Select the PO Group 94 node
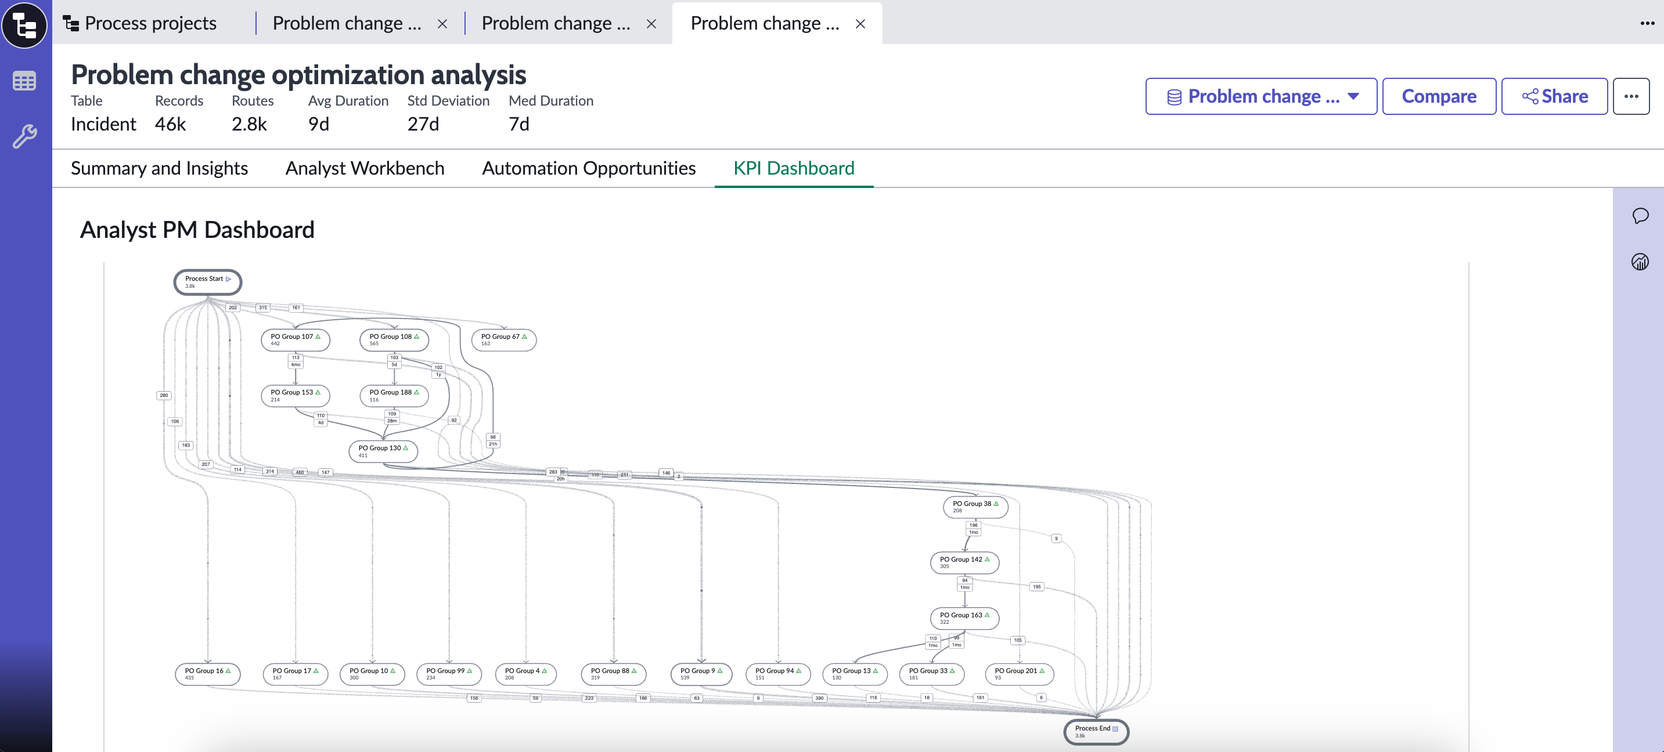This screenshot has width=1664, height=752. [x=778, y=674]
